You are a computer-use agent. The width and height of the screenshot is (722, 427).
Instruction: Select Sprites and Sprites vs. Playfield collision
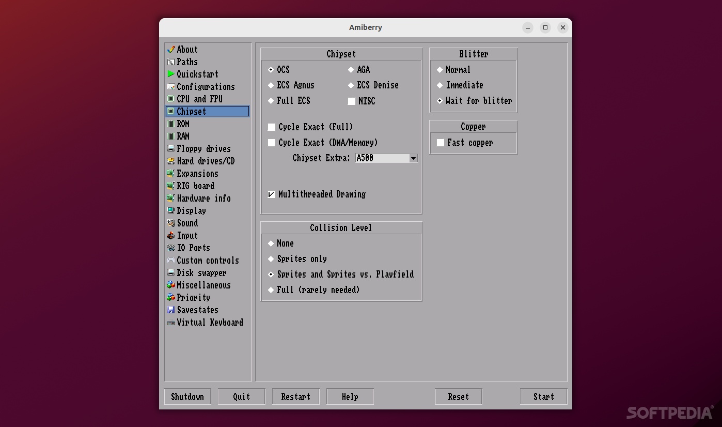coord(271,274)
